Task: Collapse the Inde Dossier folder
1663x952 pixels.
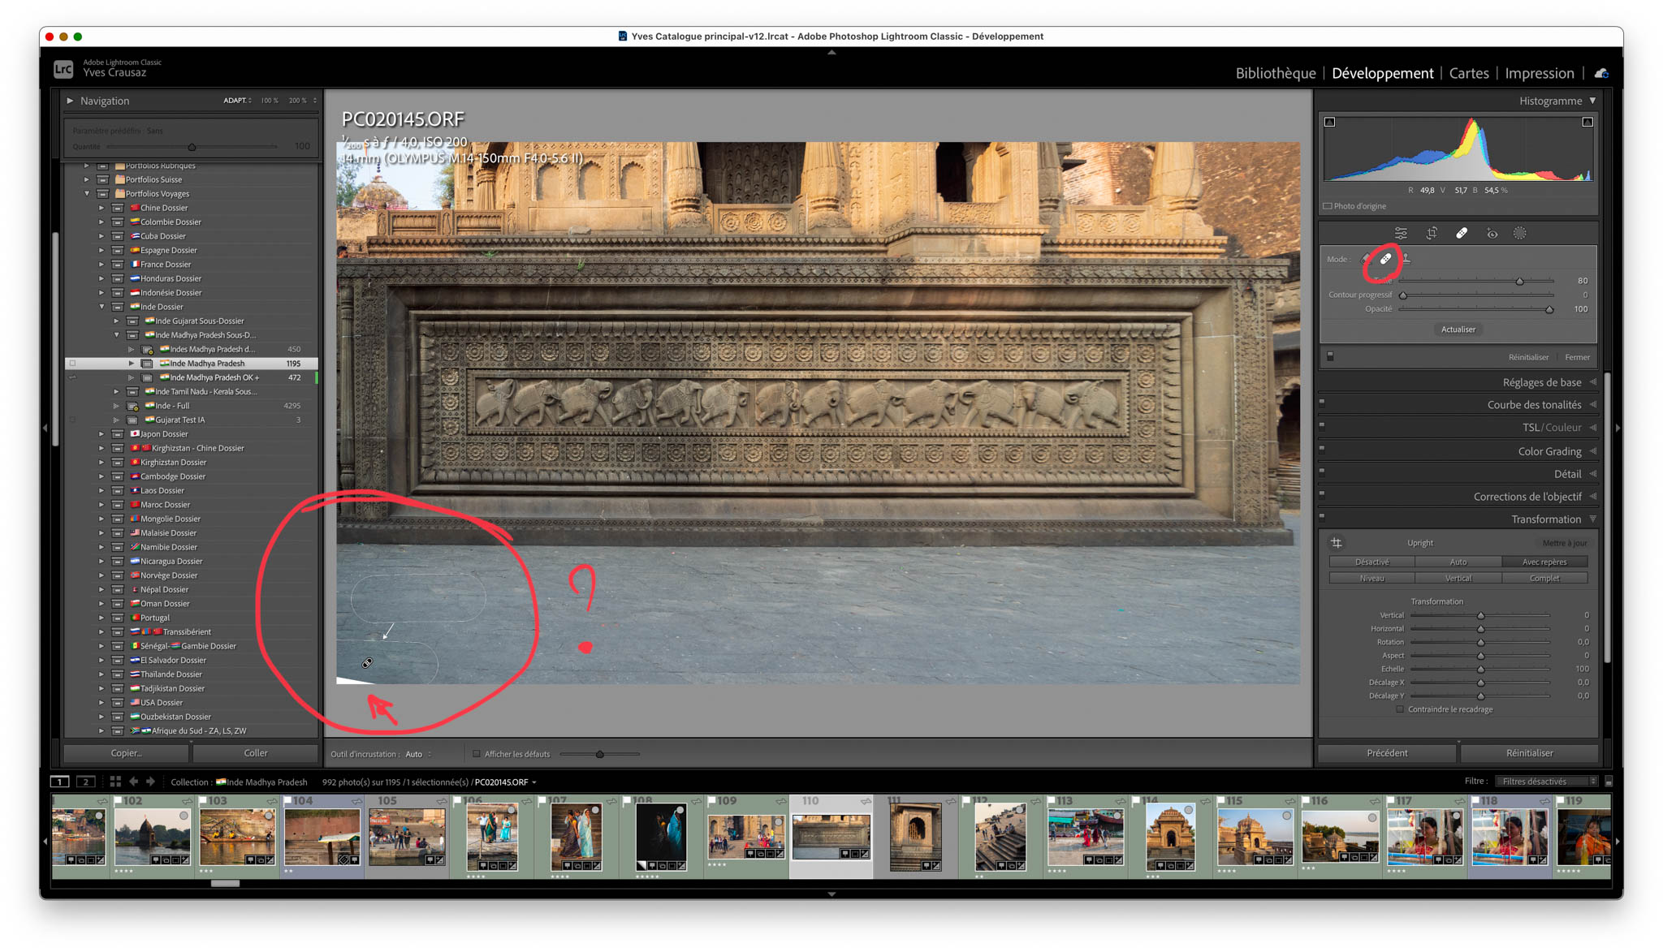Action: [x=102, y=307]
